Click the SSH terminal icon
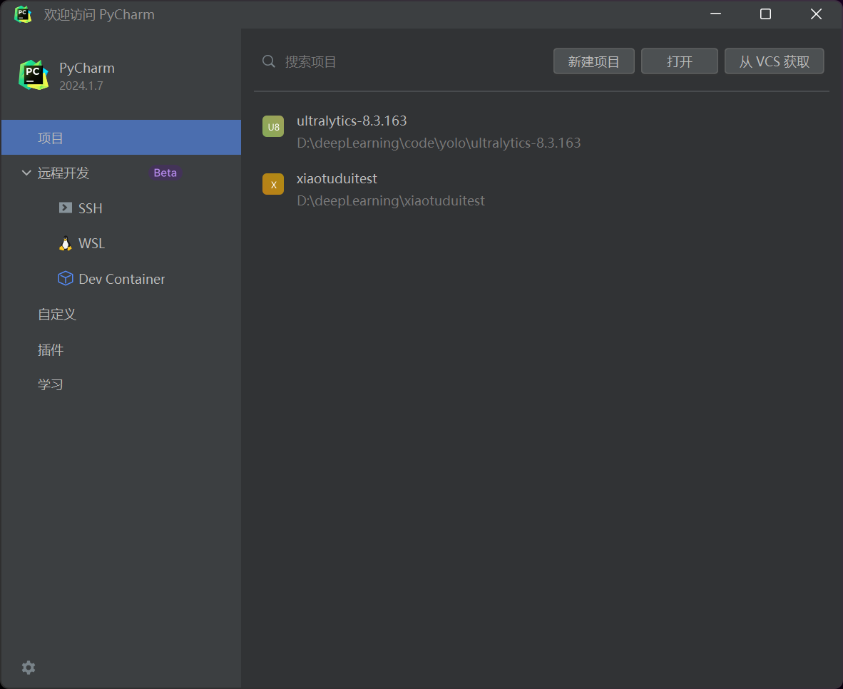843x689 pixels. [x=66, y=208]
